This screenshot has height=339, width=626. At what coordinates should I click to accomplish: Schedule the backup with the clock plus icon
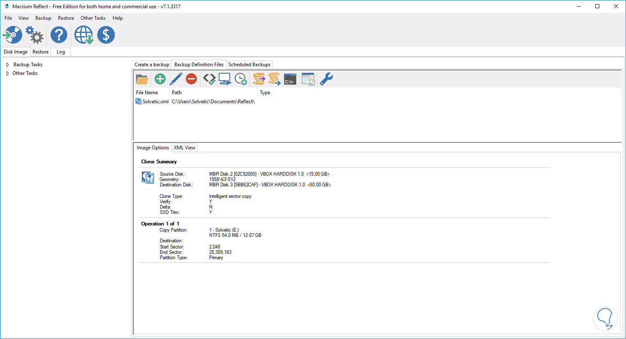[x=241, y=79]
